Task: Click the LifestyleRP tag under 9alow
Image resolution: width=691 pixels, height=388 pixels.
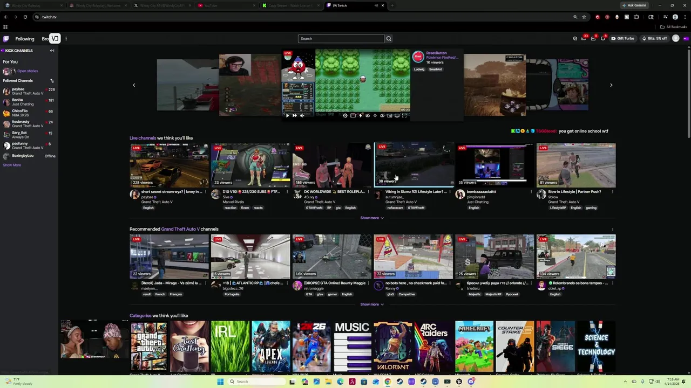Action: [x=558, y=208]
